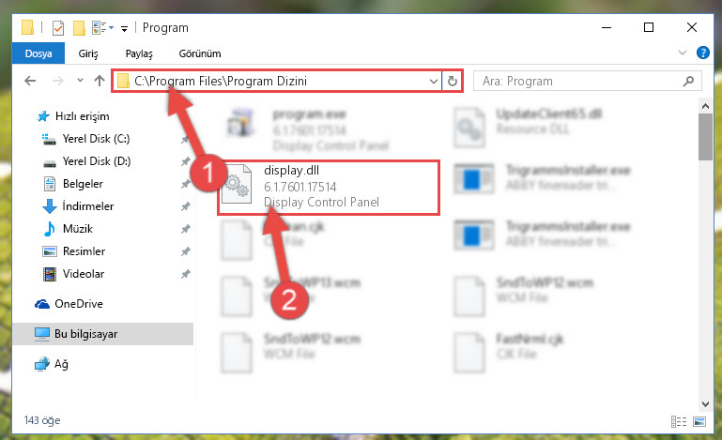Open the Dosya menu tab
Image resolution: width=722 pixels, height=440 pixels.
click(38, 53)
